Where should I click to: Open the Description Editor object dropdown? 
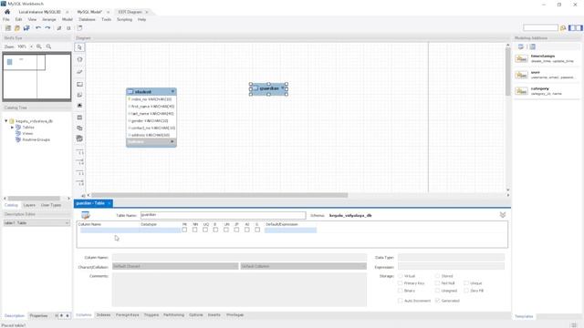tap(36, 222)
